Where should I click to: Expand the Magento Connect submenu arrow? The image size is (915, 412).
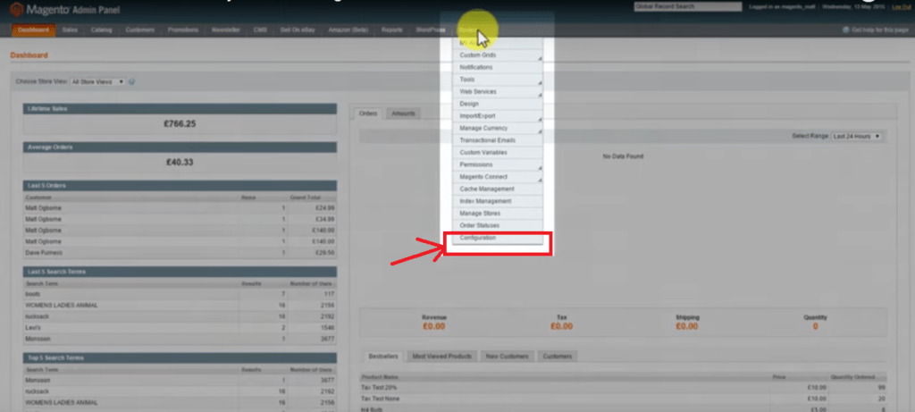[x=540, y=180]
